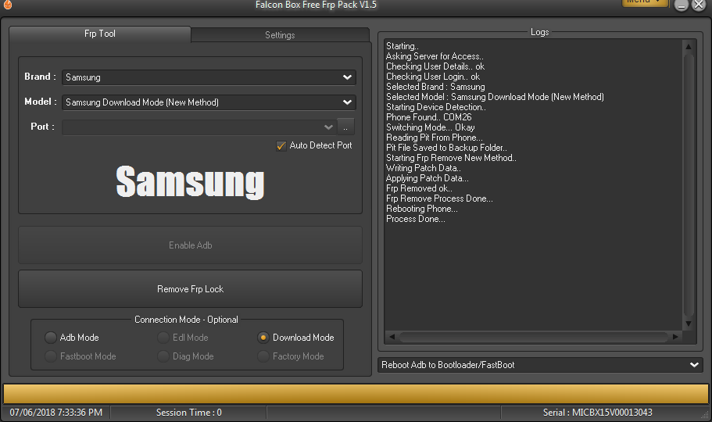Click the 'Switching Mode... Okay' log line
The height and width of the screenshot is (422, 712).
431,127
